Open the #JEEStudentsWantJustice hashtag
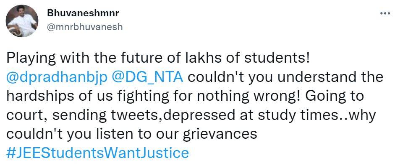Image resolution: width=395 pixels, height=168 pixels. point(98,153)
